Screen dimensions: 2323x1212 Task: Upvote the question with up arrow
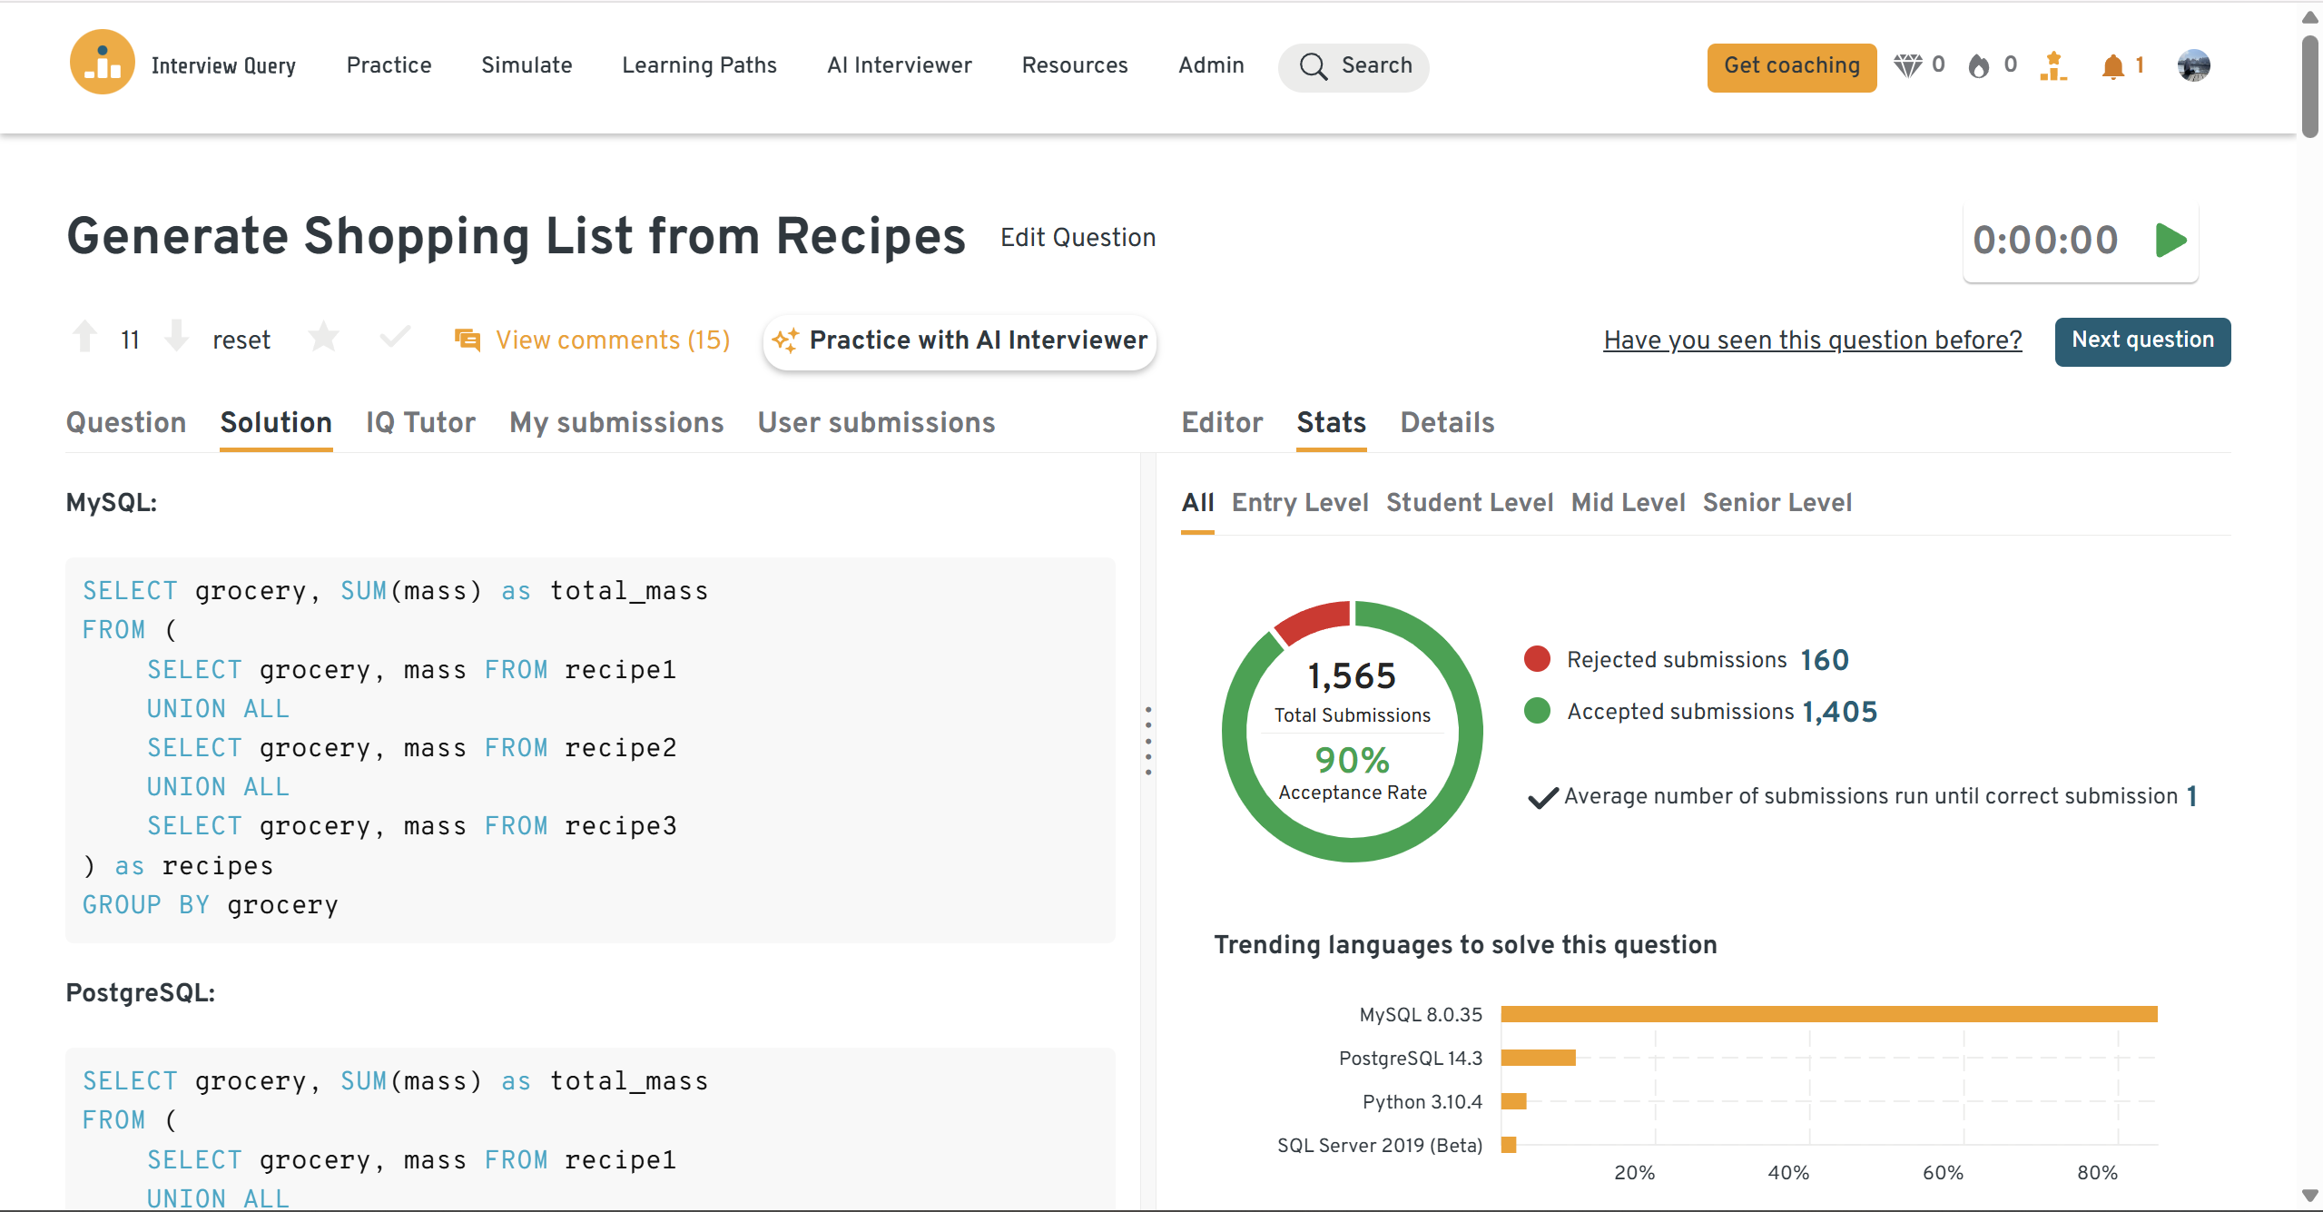click(85, 337)
